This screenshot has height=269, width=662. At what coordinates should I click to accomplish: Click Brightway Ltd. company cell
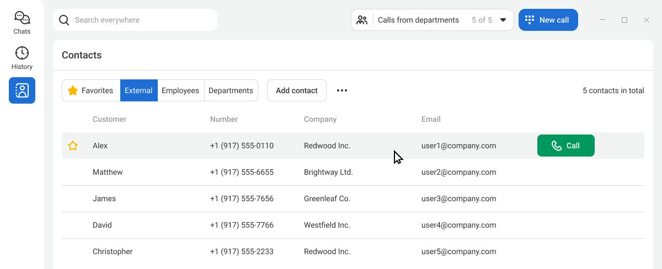(328, 172)
